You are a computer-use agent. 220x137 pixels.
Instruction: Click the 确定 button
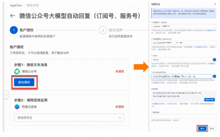(202, 129)
